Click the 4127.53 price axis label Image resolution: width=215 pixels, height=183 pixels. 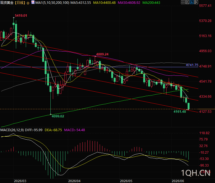(205, 112)
